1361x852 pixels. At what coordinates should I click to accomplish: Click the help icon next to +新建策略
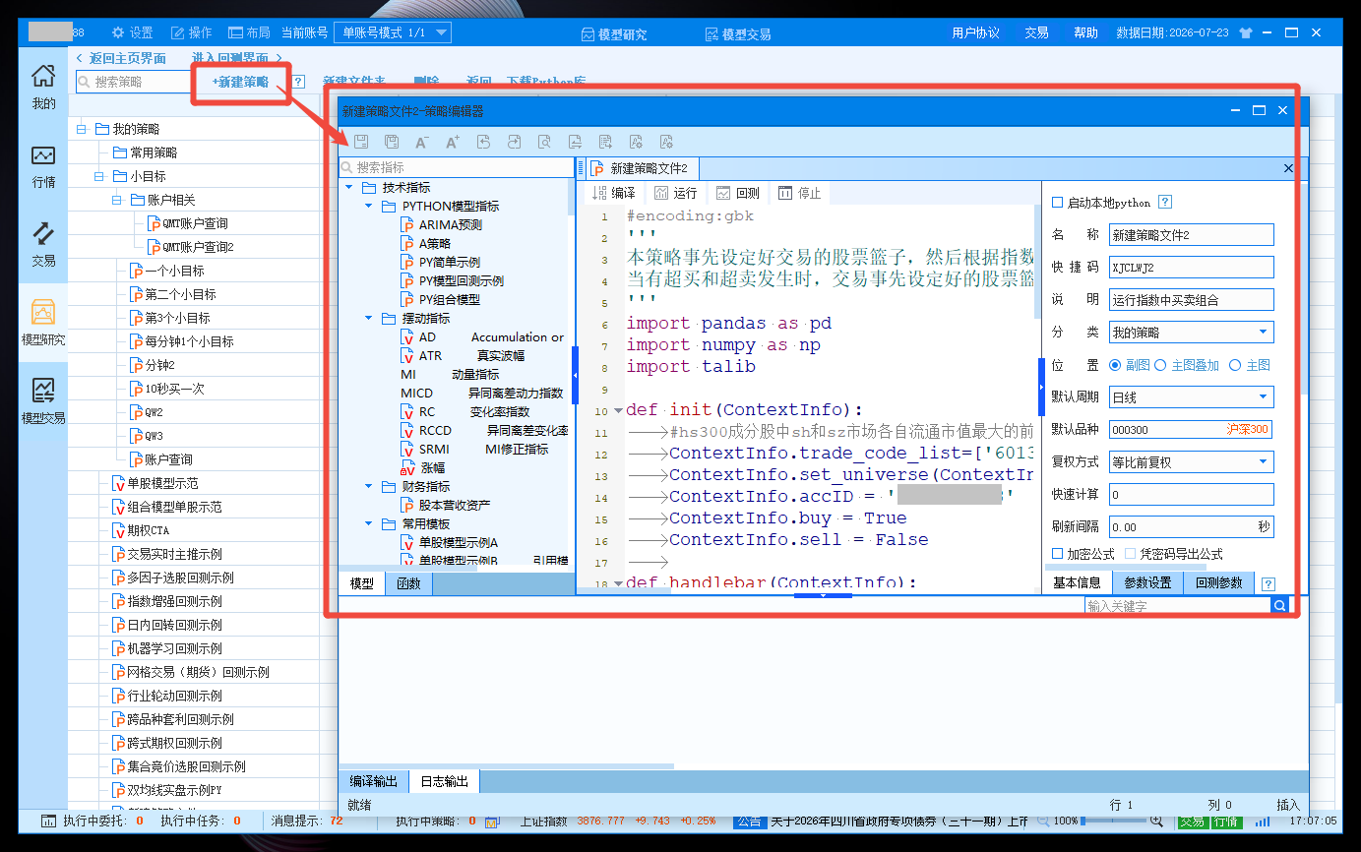click(298, 82)
